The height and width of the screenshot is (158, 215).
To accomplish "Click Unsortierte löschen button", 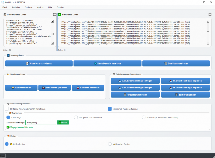I will (x=135, y=94).
